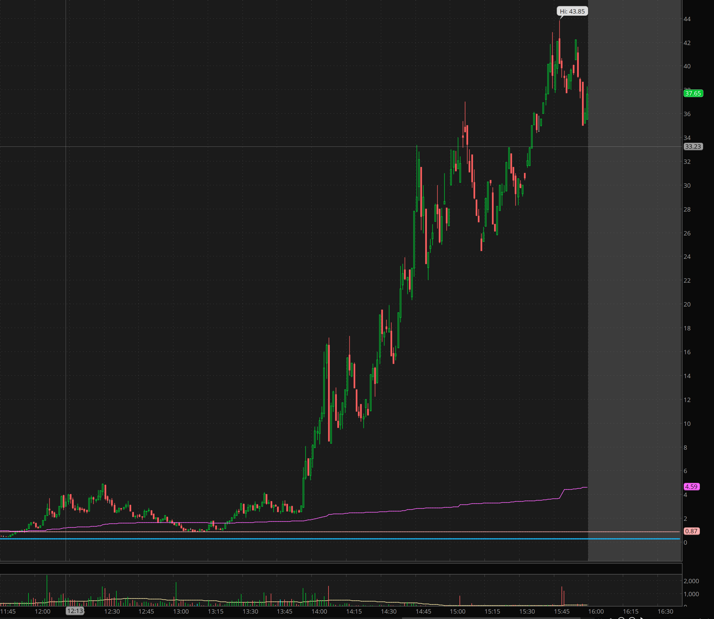Click the 20 tick on price axis
714x619 pixels.
pyautogui.click(x=687, y=304)
